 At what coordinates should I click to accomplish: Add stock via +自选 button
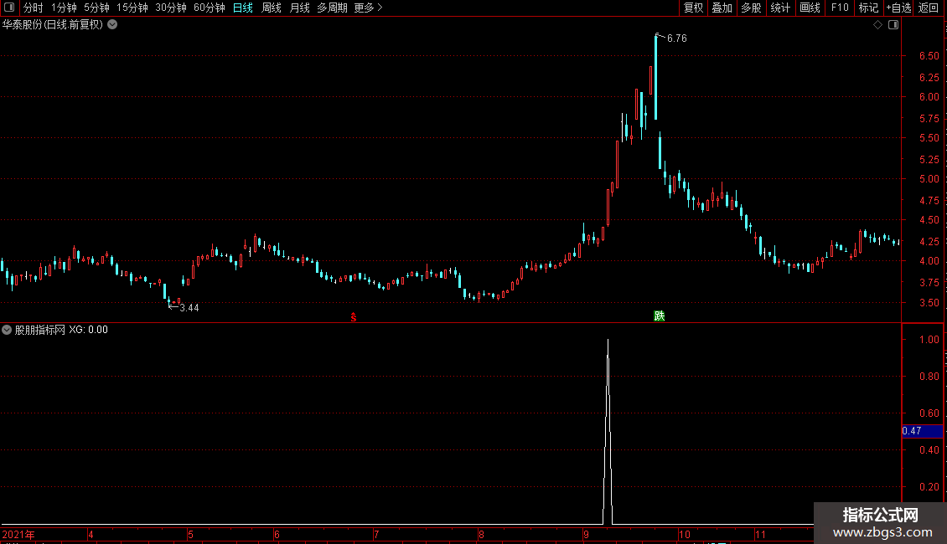898,8
